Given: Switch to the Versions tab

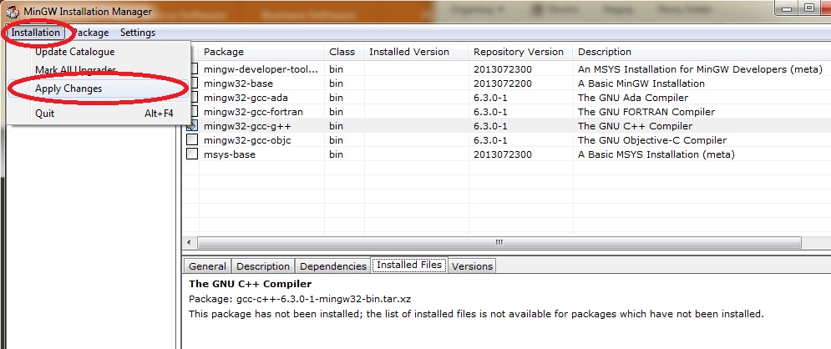Looking at the screenshot, I should pyautogui.click(x=472, y=266).
